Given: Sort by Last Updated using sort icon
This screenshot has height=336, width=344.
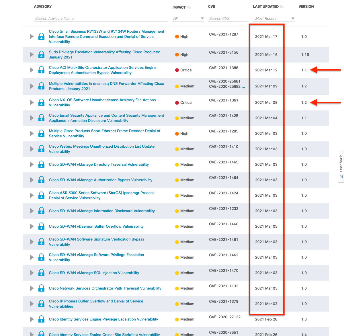Looking at the screenshot, I should point(282,7).
